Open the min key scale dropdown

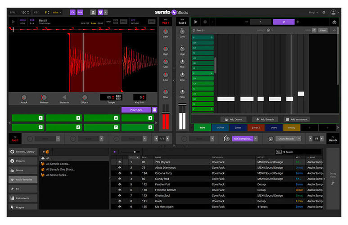[57, 13]
